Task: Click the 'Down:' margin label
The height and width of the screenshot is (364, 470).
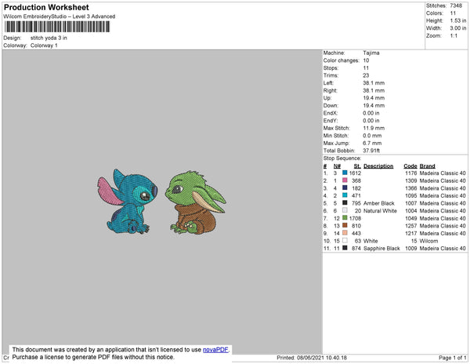Action: coord(331,105)
